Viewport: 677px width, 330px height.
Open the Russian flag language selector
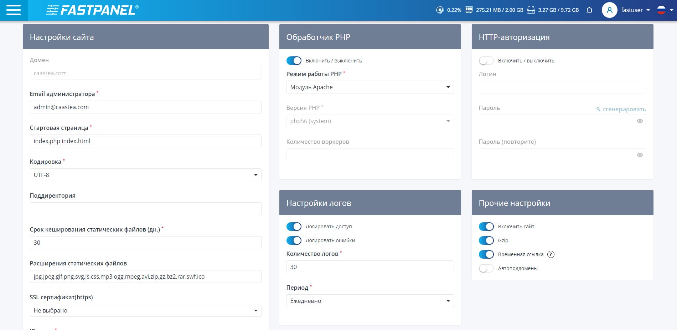665,10
